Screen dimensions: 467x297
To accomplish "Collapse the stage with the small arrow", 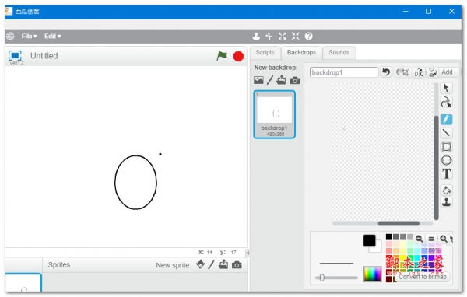I will point(248,253).
